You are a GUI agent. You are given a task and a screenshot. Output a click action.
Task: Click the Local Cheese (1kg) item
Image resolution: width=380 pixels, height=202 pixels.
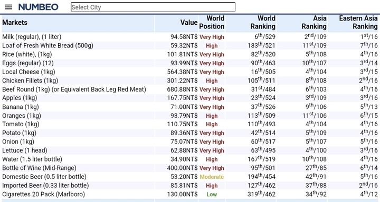(28, 72)
